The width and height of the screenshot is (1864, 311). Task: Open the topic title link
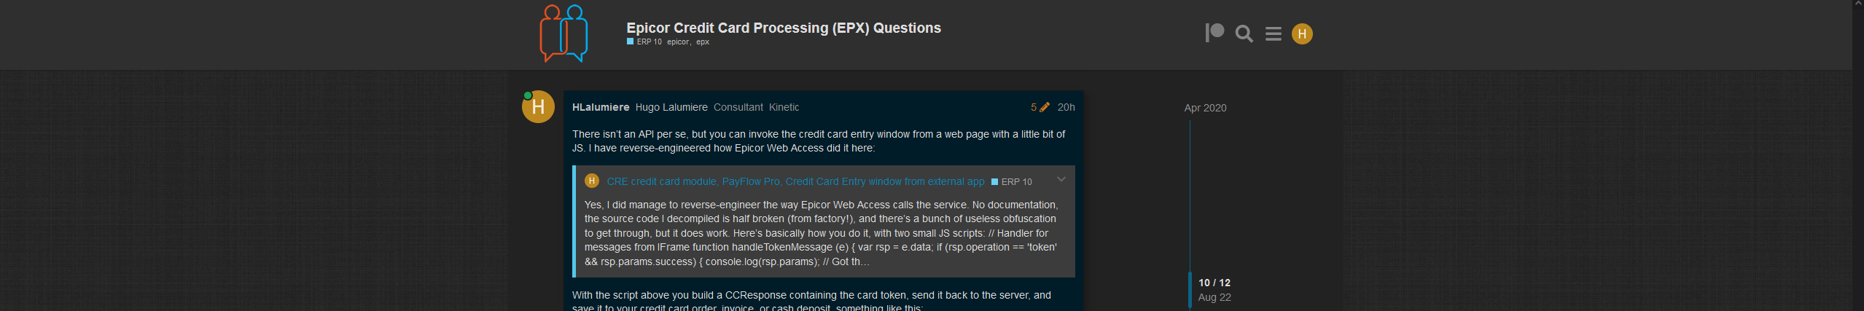click(x=784, y=28)
